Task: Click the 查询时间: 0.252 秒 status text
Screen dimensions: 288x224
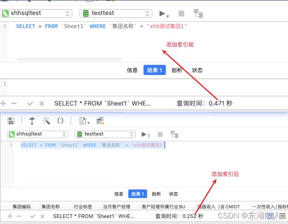Action: click(x=179, y=216)
